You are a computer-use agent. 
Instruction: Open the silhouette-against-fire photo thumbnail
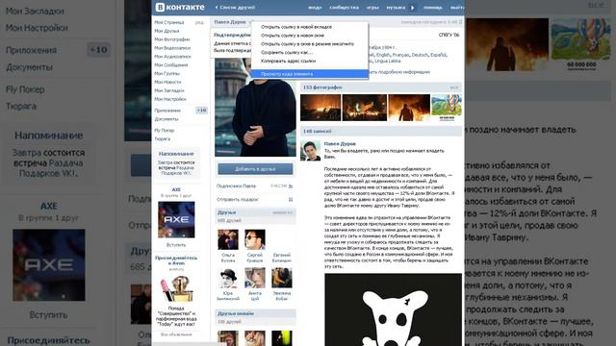click(409, 108)
